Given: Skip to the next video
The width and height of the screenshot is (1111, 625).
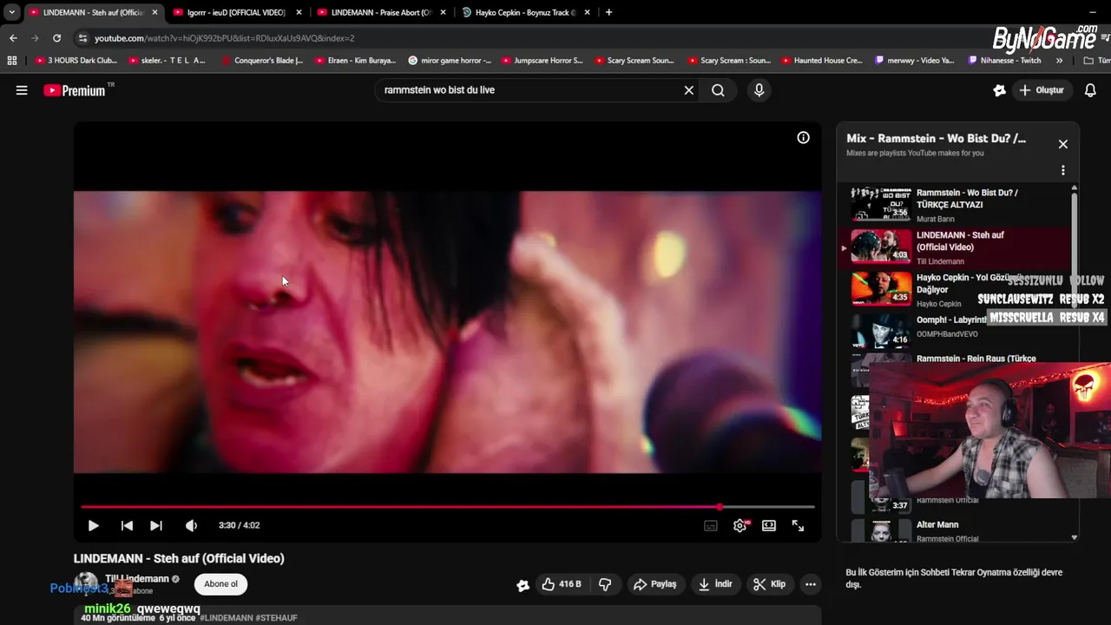Looking at the screenshot, I should (156, 525).
